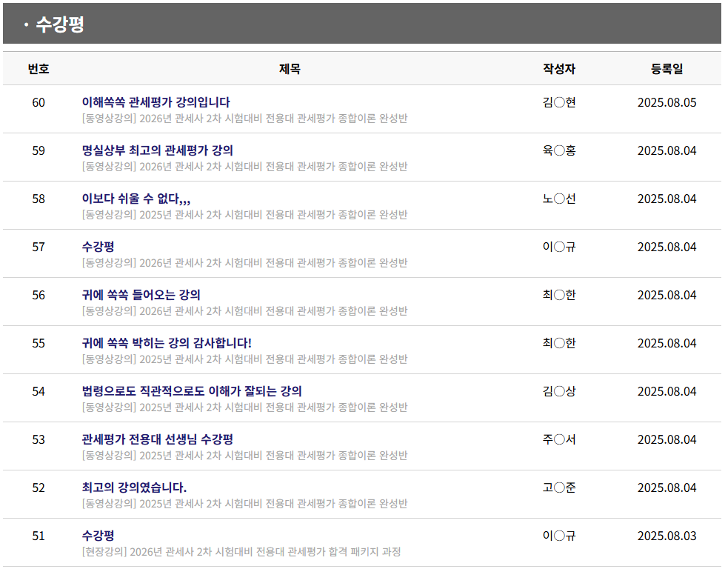
Task: Click the review titled "이보다 쉬울 수 없다,,,"
Action: point(136,199)
